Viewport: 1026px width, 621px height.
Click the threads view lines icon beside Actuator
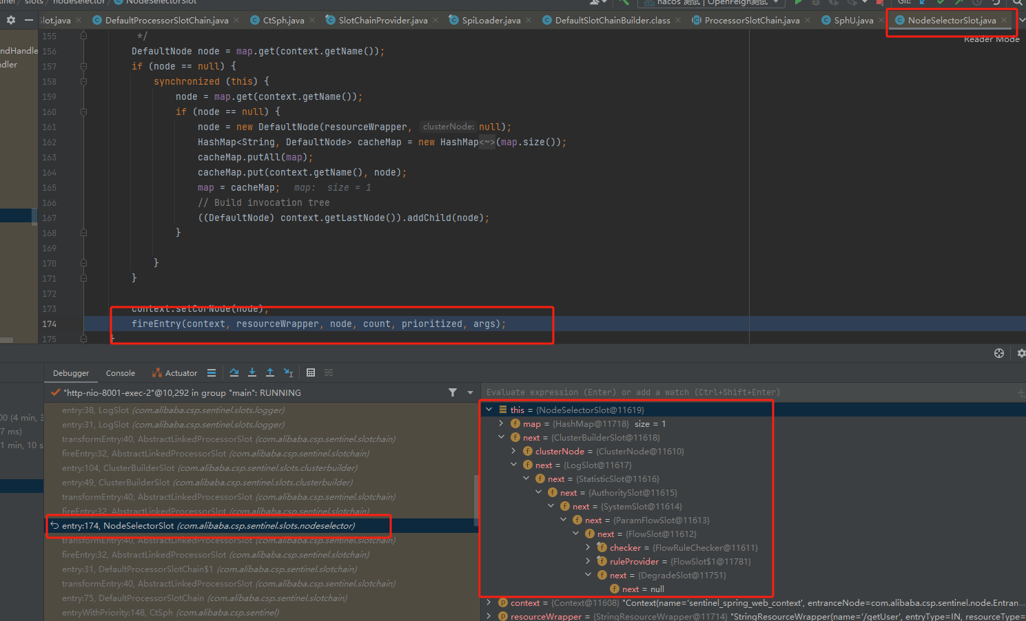coord(212,372)
